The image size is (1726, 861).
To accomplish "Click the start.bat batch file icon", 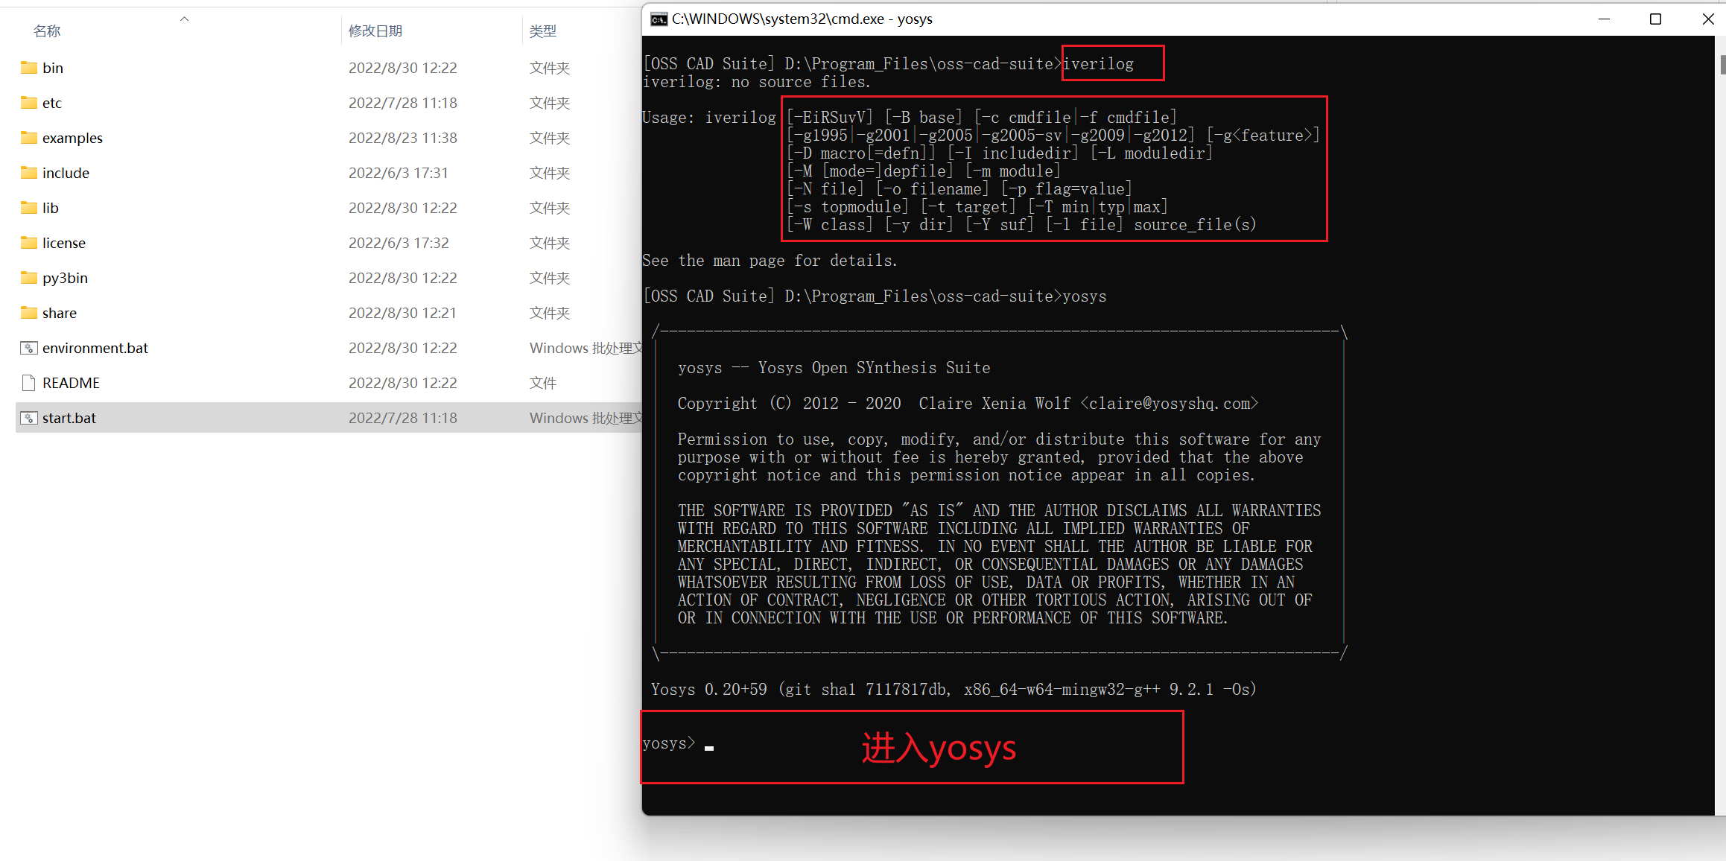I will (x=29, y=418).
